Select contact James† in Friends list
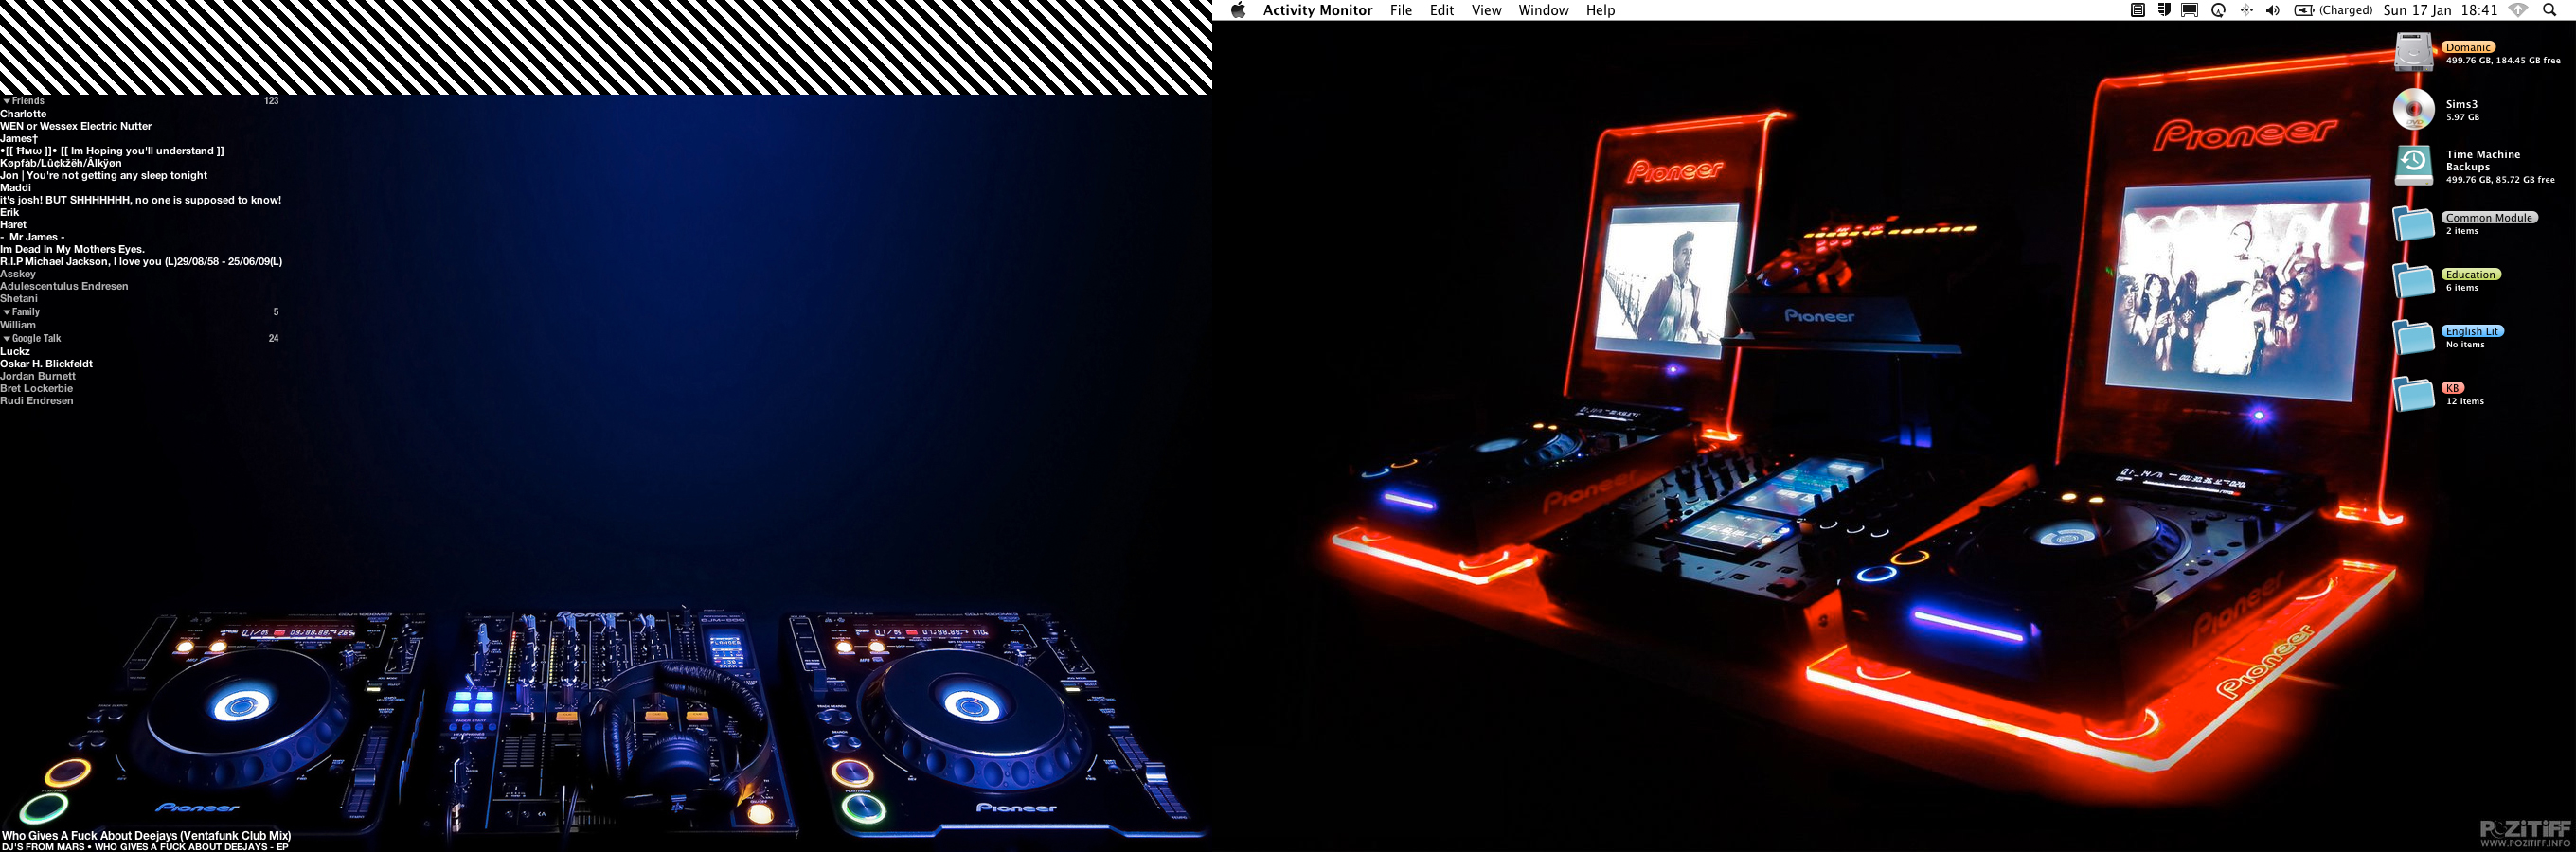Image resolution: width=2576 pixels, height=852 pixels. tap(19, 138)
